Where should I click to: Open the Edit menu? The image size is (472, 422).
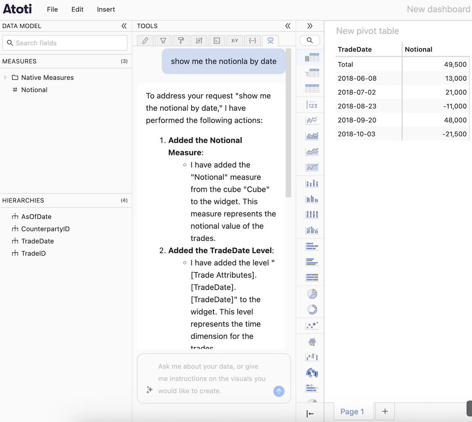(77, 9)
